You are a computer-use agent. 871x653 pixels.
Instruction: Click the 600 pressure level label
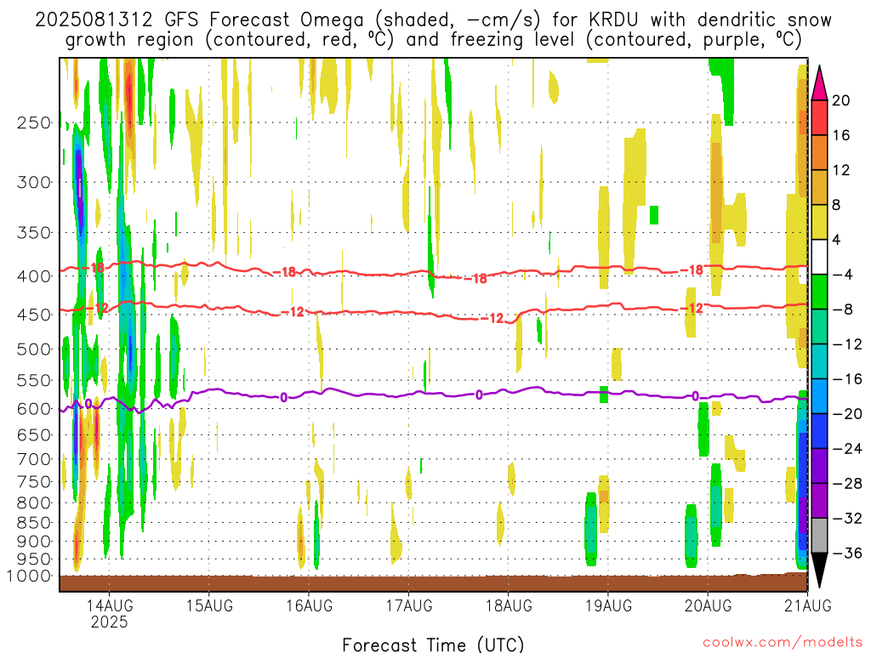[34, 409]
